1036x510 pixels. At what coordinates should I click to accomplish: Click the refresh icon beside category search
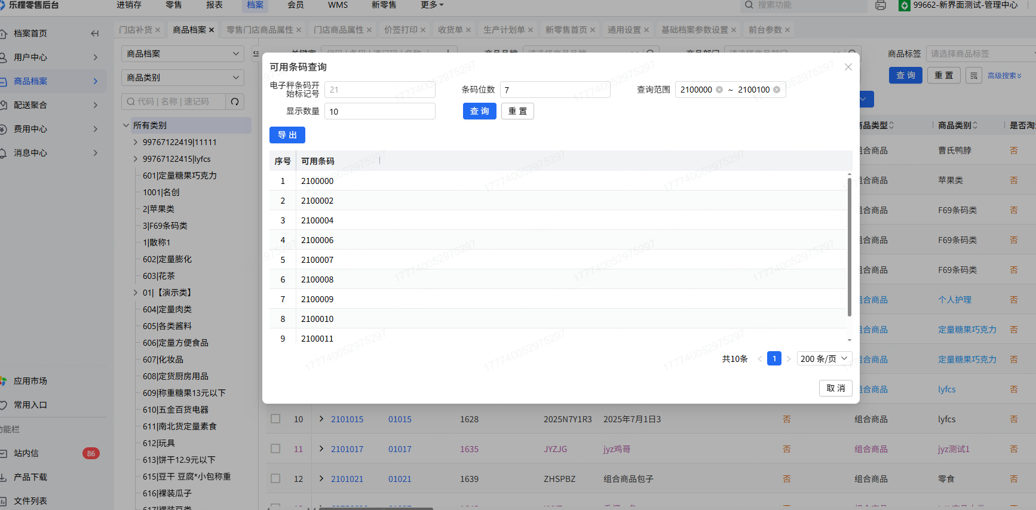coord(235,102)
